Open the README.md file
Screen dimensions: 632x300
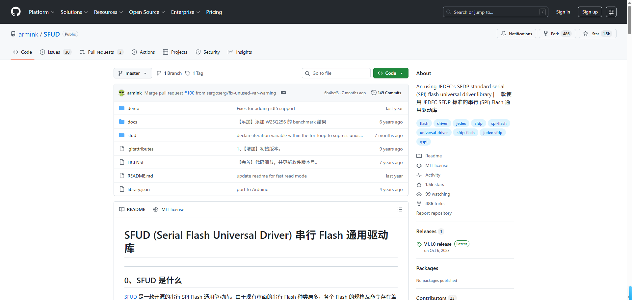pos(140,176)
